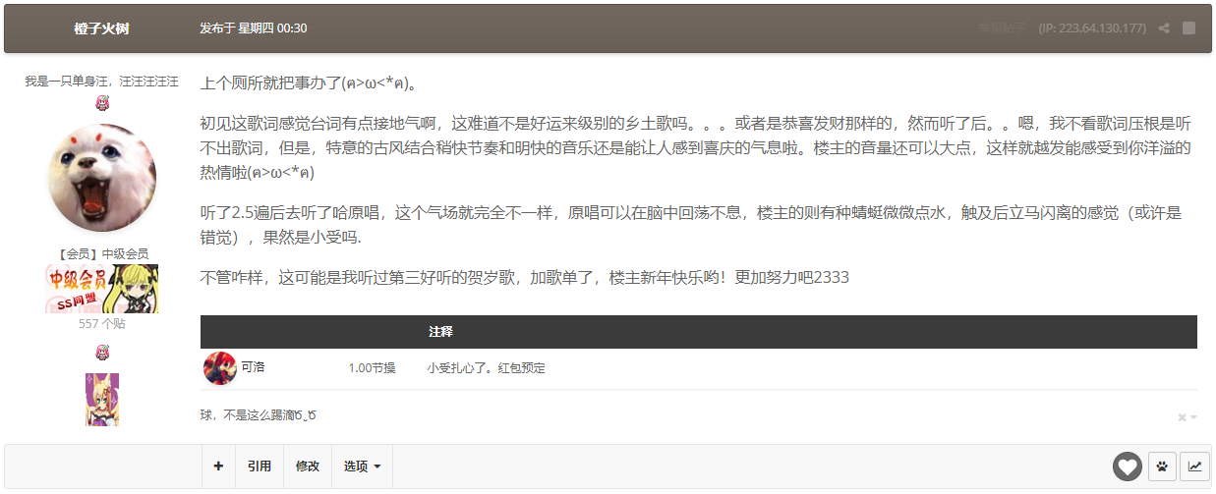
Task: Click the 举报帖子 report link
Action: click(1002, 28)
